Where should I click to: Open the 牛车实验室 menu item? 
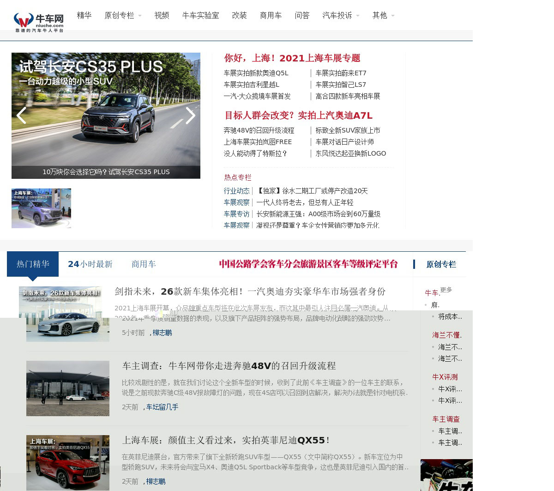200,16
